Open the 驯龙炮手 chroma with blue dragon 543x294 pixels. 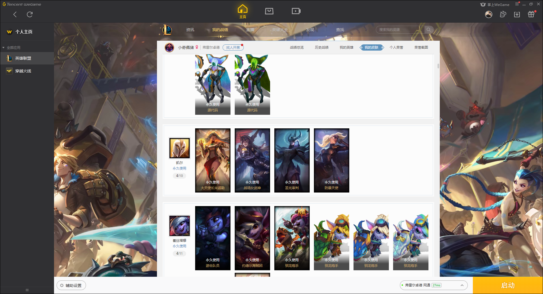click(x=371, y=238)
